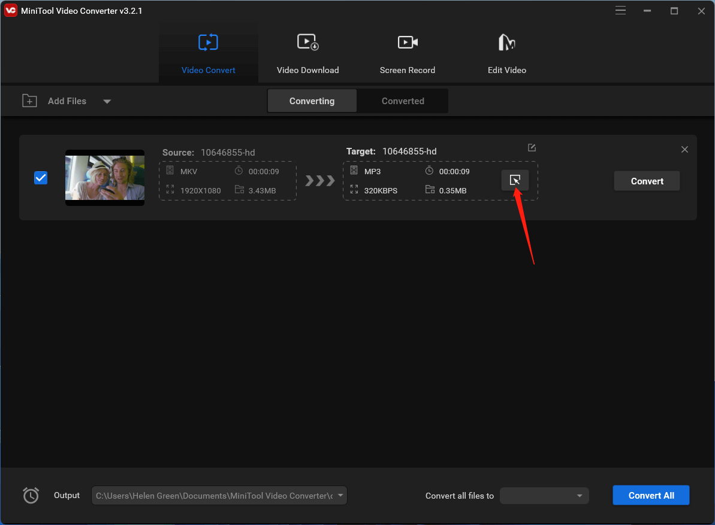Viewport: 715px width, 525px height.
Task: Click the Convert All button
Action: (651, 496)
